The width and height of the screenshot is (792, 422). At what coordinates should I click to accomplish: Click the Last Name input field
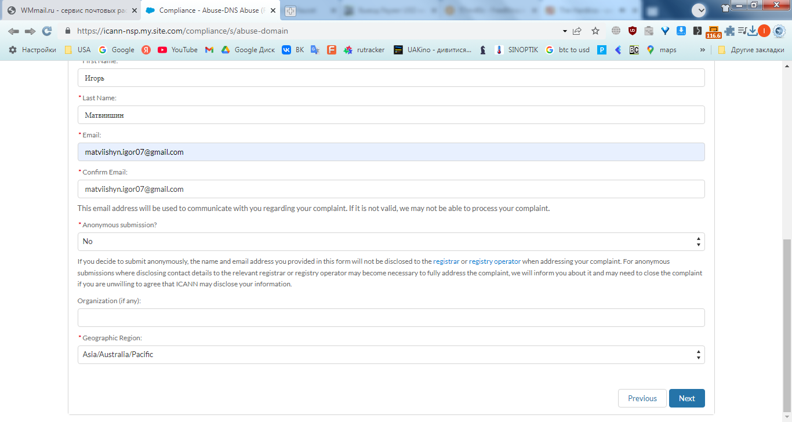pos(391,115)
